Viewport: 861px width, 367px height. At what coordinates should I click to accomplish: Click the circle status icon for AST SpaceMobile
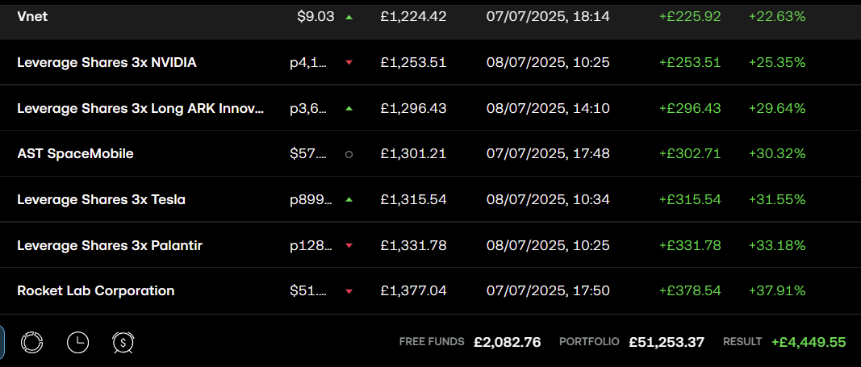(349, 154)
